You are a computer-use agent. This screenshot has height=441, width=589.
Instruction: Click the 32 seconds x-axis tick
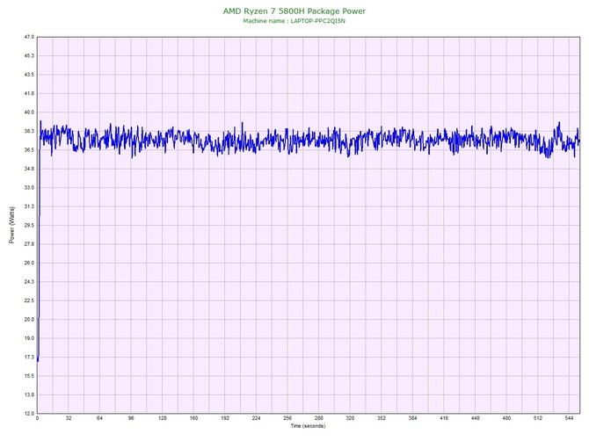[x=69, y=418]
